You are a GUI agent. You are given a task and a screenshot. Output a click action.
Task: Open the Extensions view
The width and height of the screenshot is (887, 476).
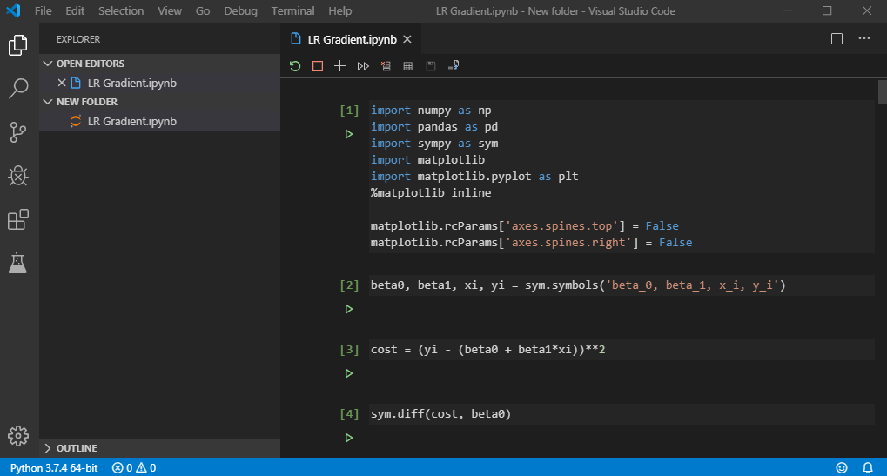coord(18,220)
